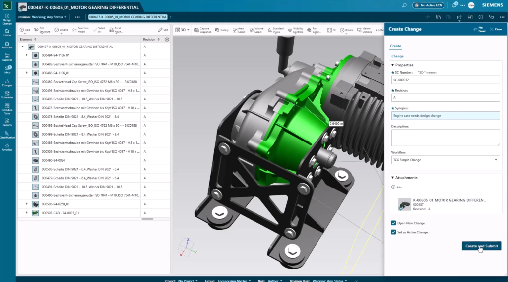
Task: Open Classification from the sidebar
Action: 7,135
